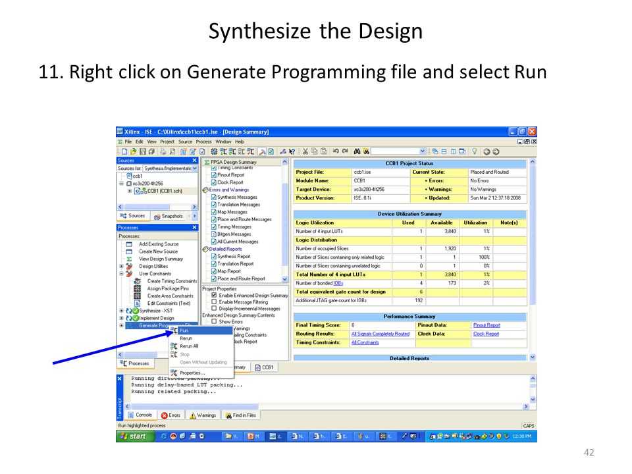Click the Assign Package Pins process icon

[x=138, y=288]
